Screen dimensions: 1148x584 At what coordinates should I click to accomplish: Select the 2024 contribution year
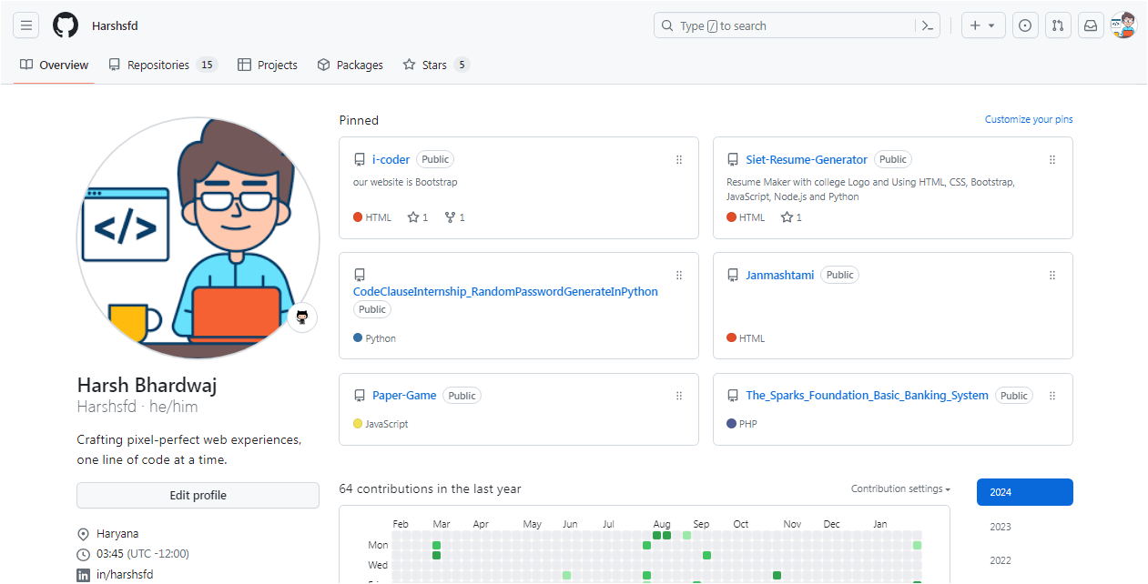point(1025,492)
